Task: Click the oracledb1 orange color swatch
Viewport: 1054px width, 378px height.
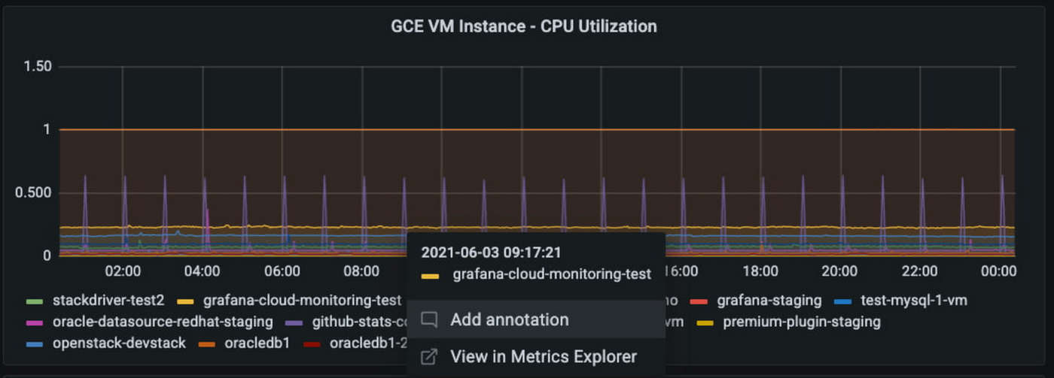Action: 207,345
